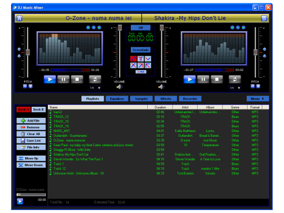Screen dimensions: 284x213
Task: Click the Save List button
Action: tap(31, 140)
